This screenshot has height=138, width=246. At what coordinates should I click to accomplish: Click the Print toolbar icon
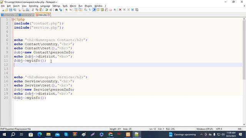click(x=27, y=10)
